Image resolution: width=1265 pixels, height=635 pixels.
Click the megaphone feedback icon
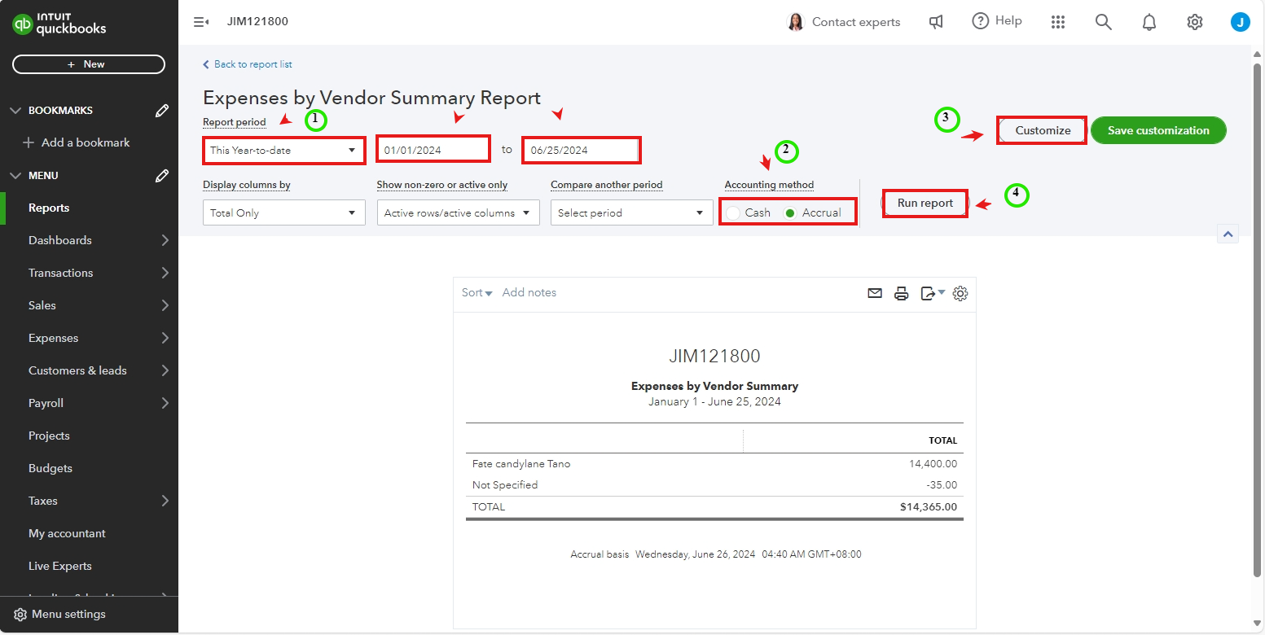[x=936, y=22]
